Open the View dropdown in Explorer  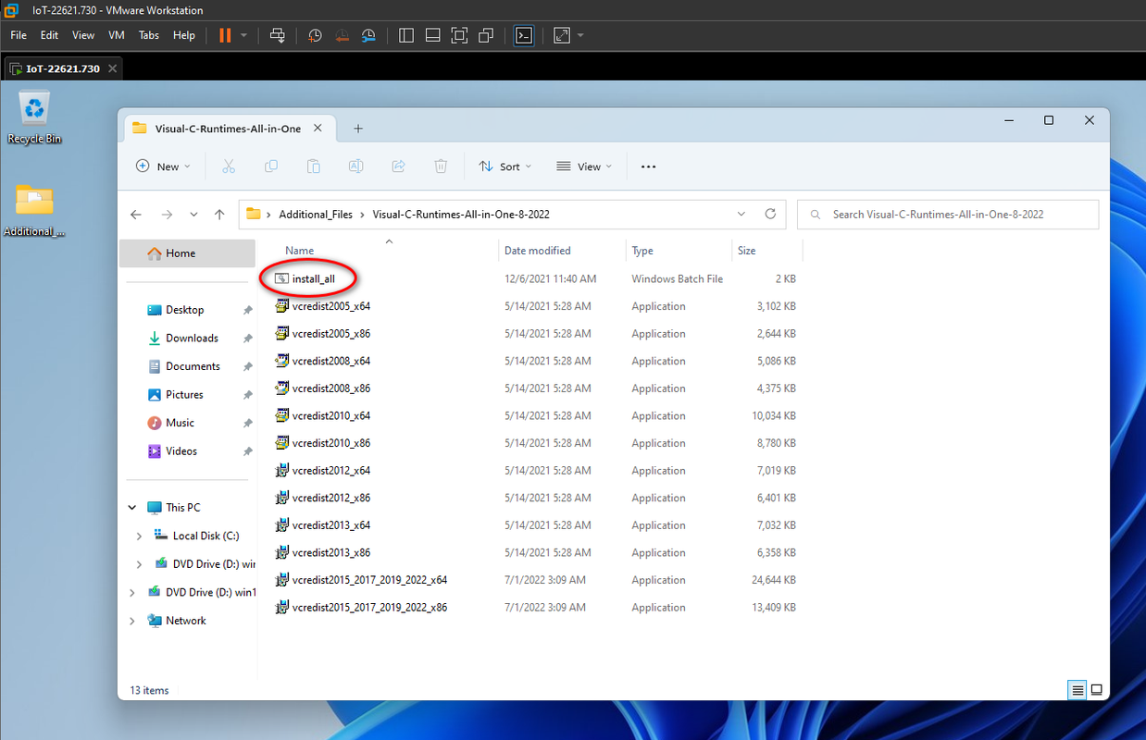(x=584, y=166)
